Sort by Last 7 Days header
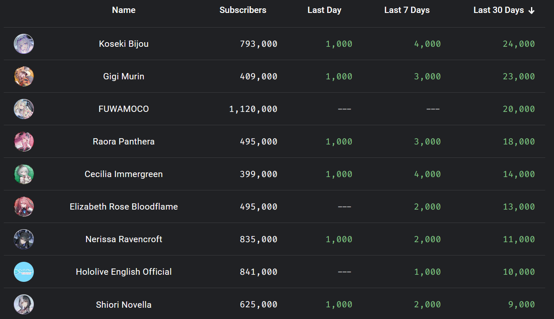Screen dimensions: 554x319 407,10
